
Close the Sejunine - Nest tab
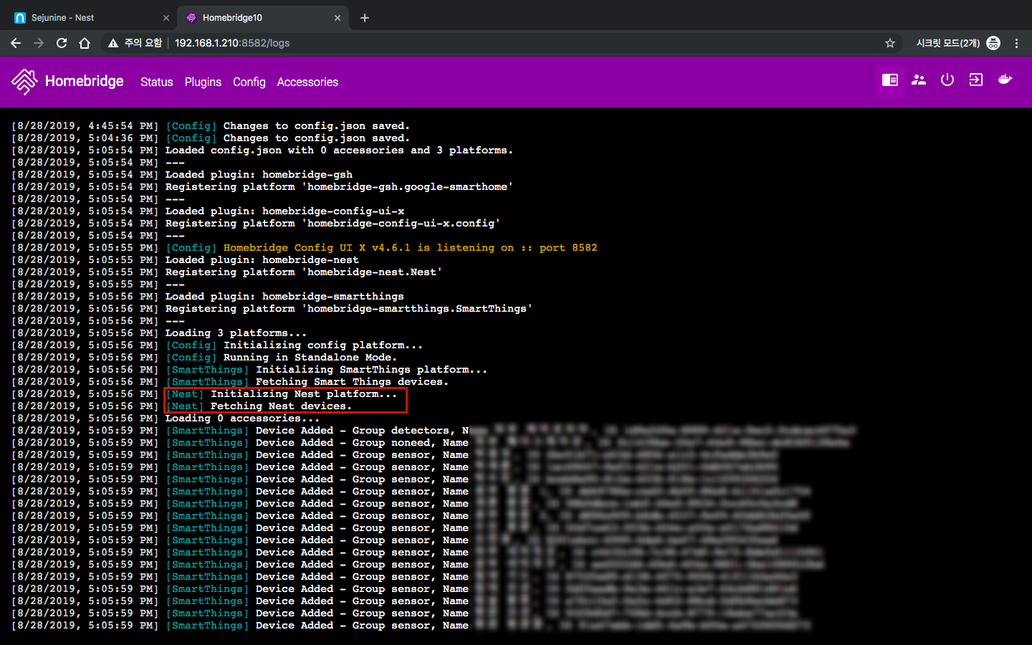coord(166,18)
